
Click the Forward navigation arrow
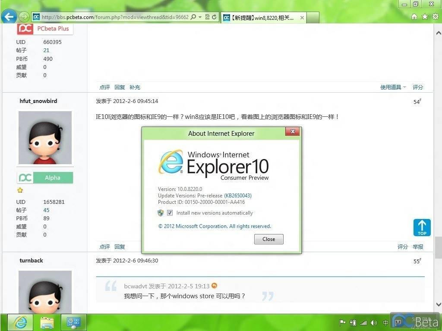pos(24,17)
